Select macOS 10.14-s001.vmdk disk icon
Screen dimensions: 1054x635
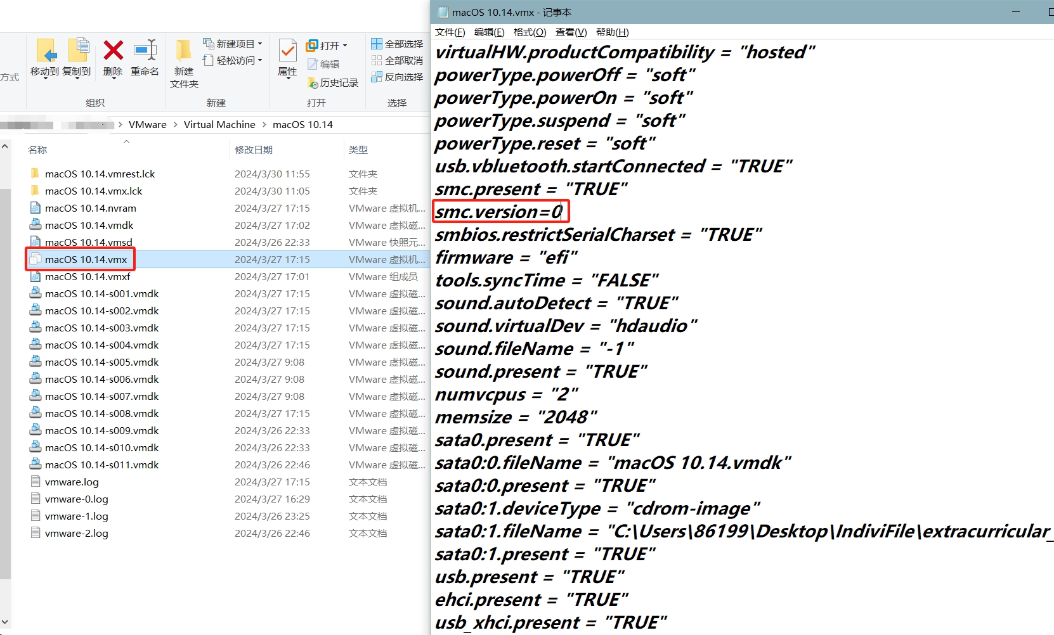click(36, 293)
